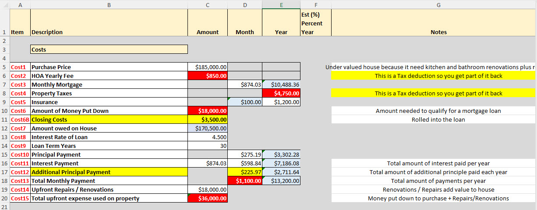Click the column G header
Image resolution: width=537 pixels, height=210 pixels.
click(x=438, y=4)
